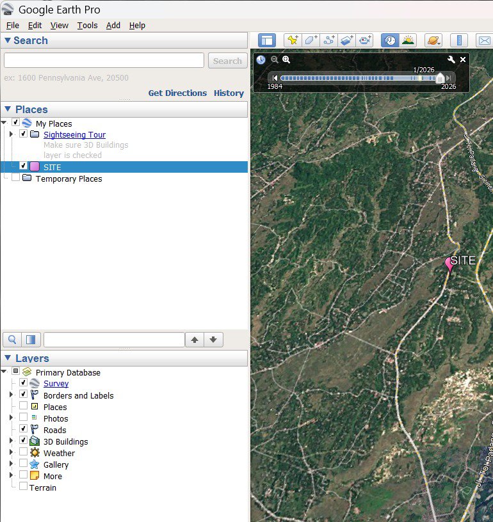Focus the Places filter input field
This screenshot has width=493, height=522.
[114, 340]
